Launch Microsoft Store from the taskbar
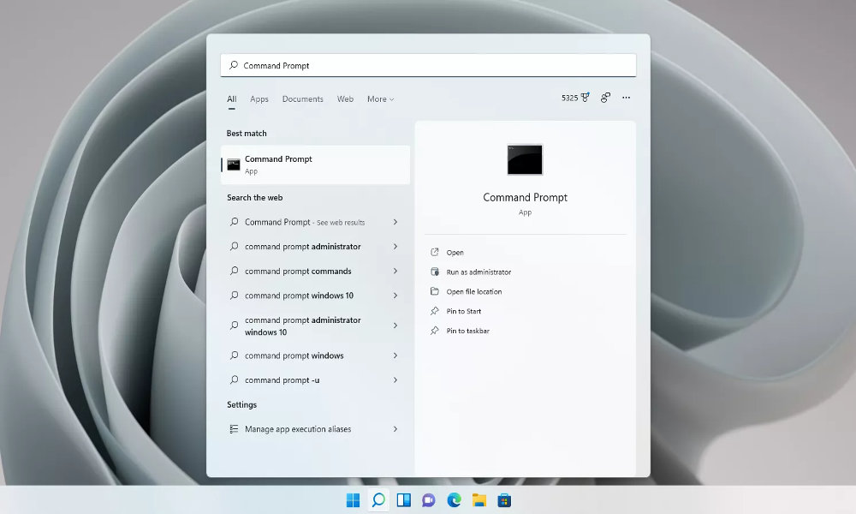 click(x=505, y=499)
